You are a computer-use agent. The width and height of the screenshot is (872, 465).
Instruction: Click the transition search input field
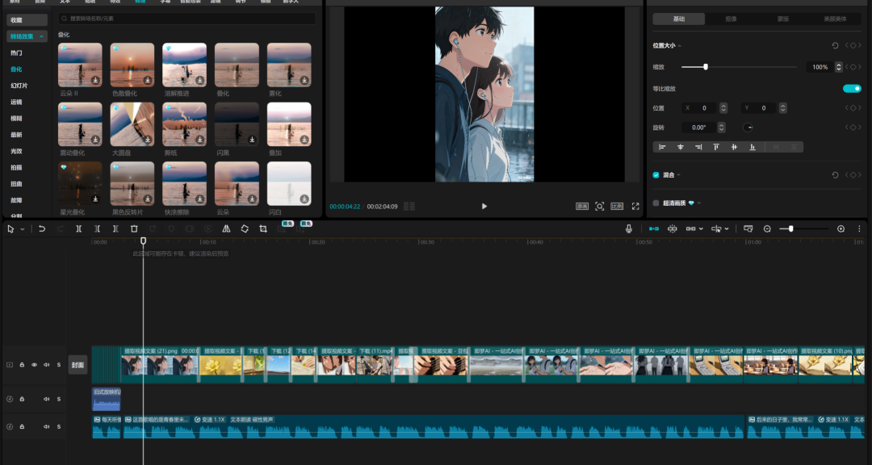187,19
